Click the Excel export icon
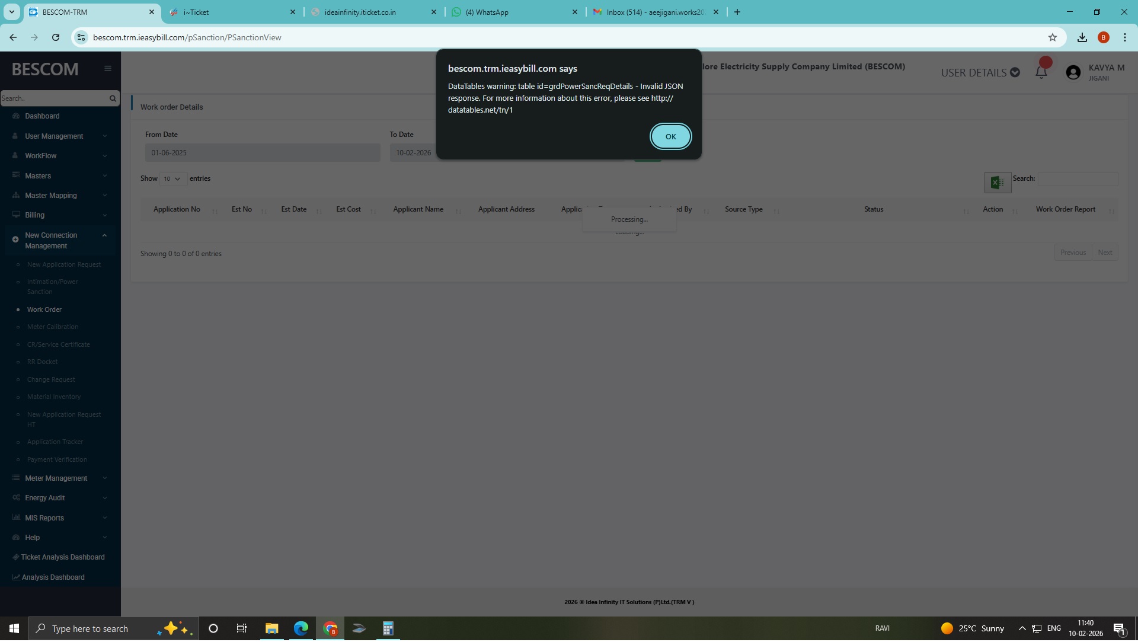This screenshot has width=1138, height=642. 997,183
